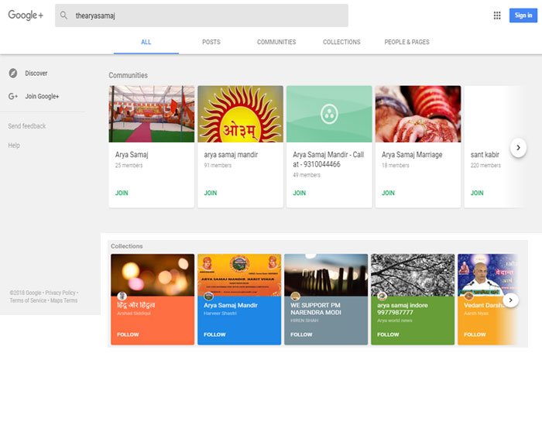This screenshot has height=425, width=542.
Task: Open the fence sunset collection cover
Action: point(326,275)
